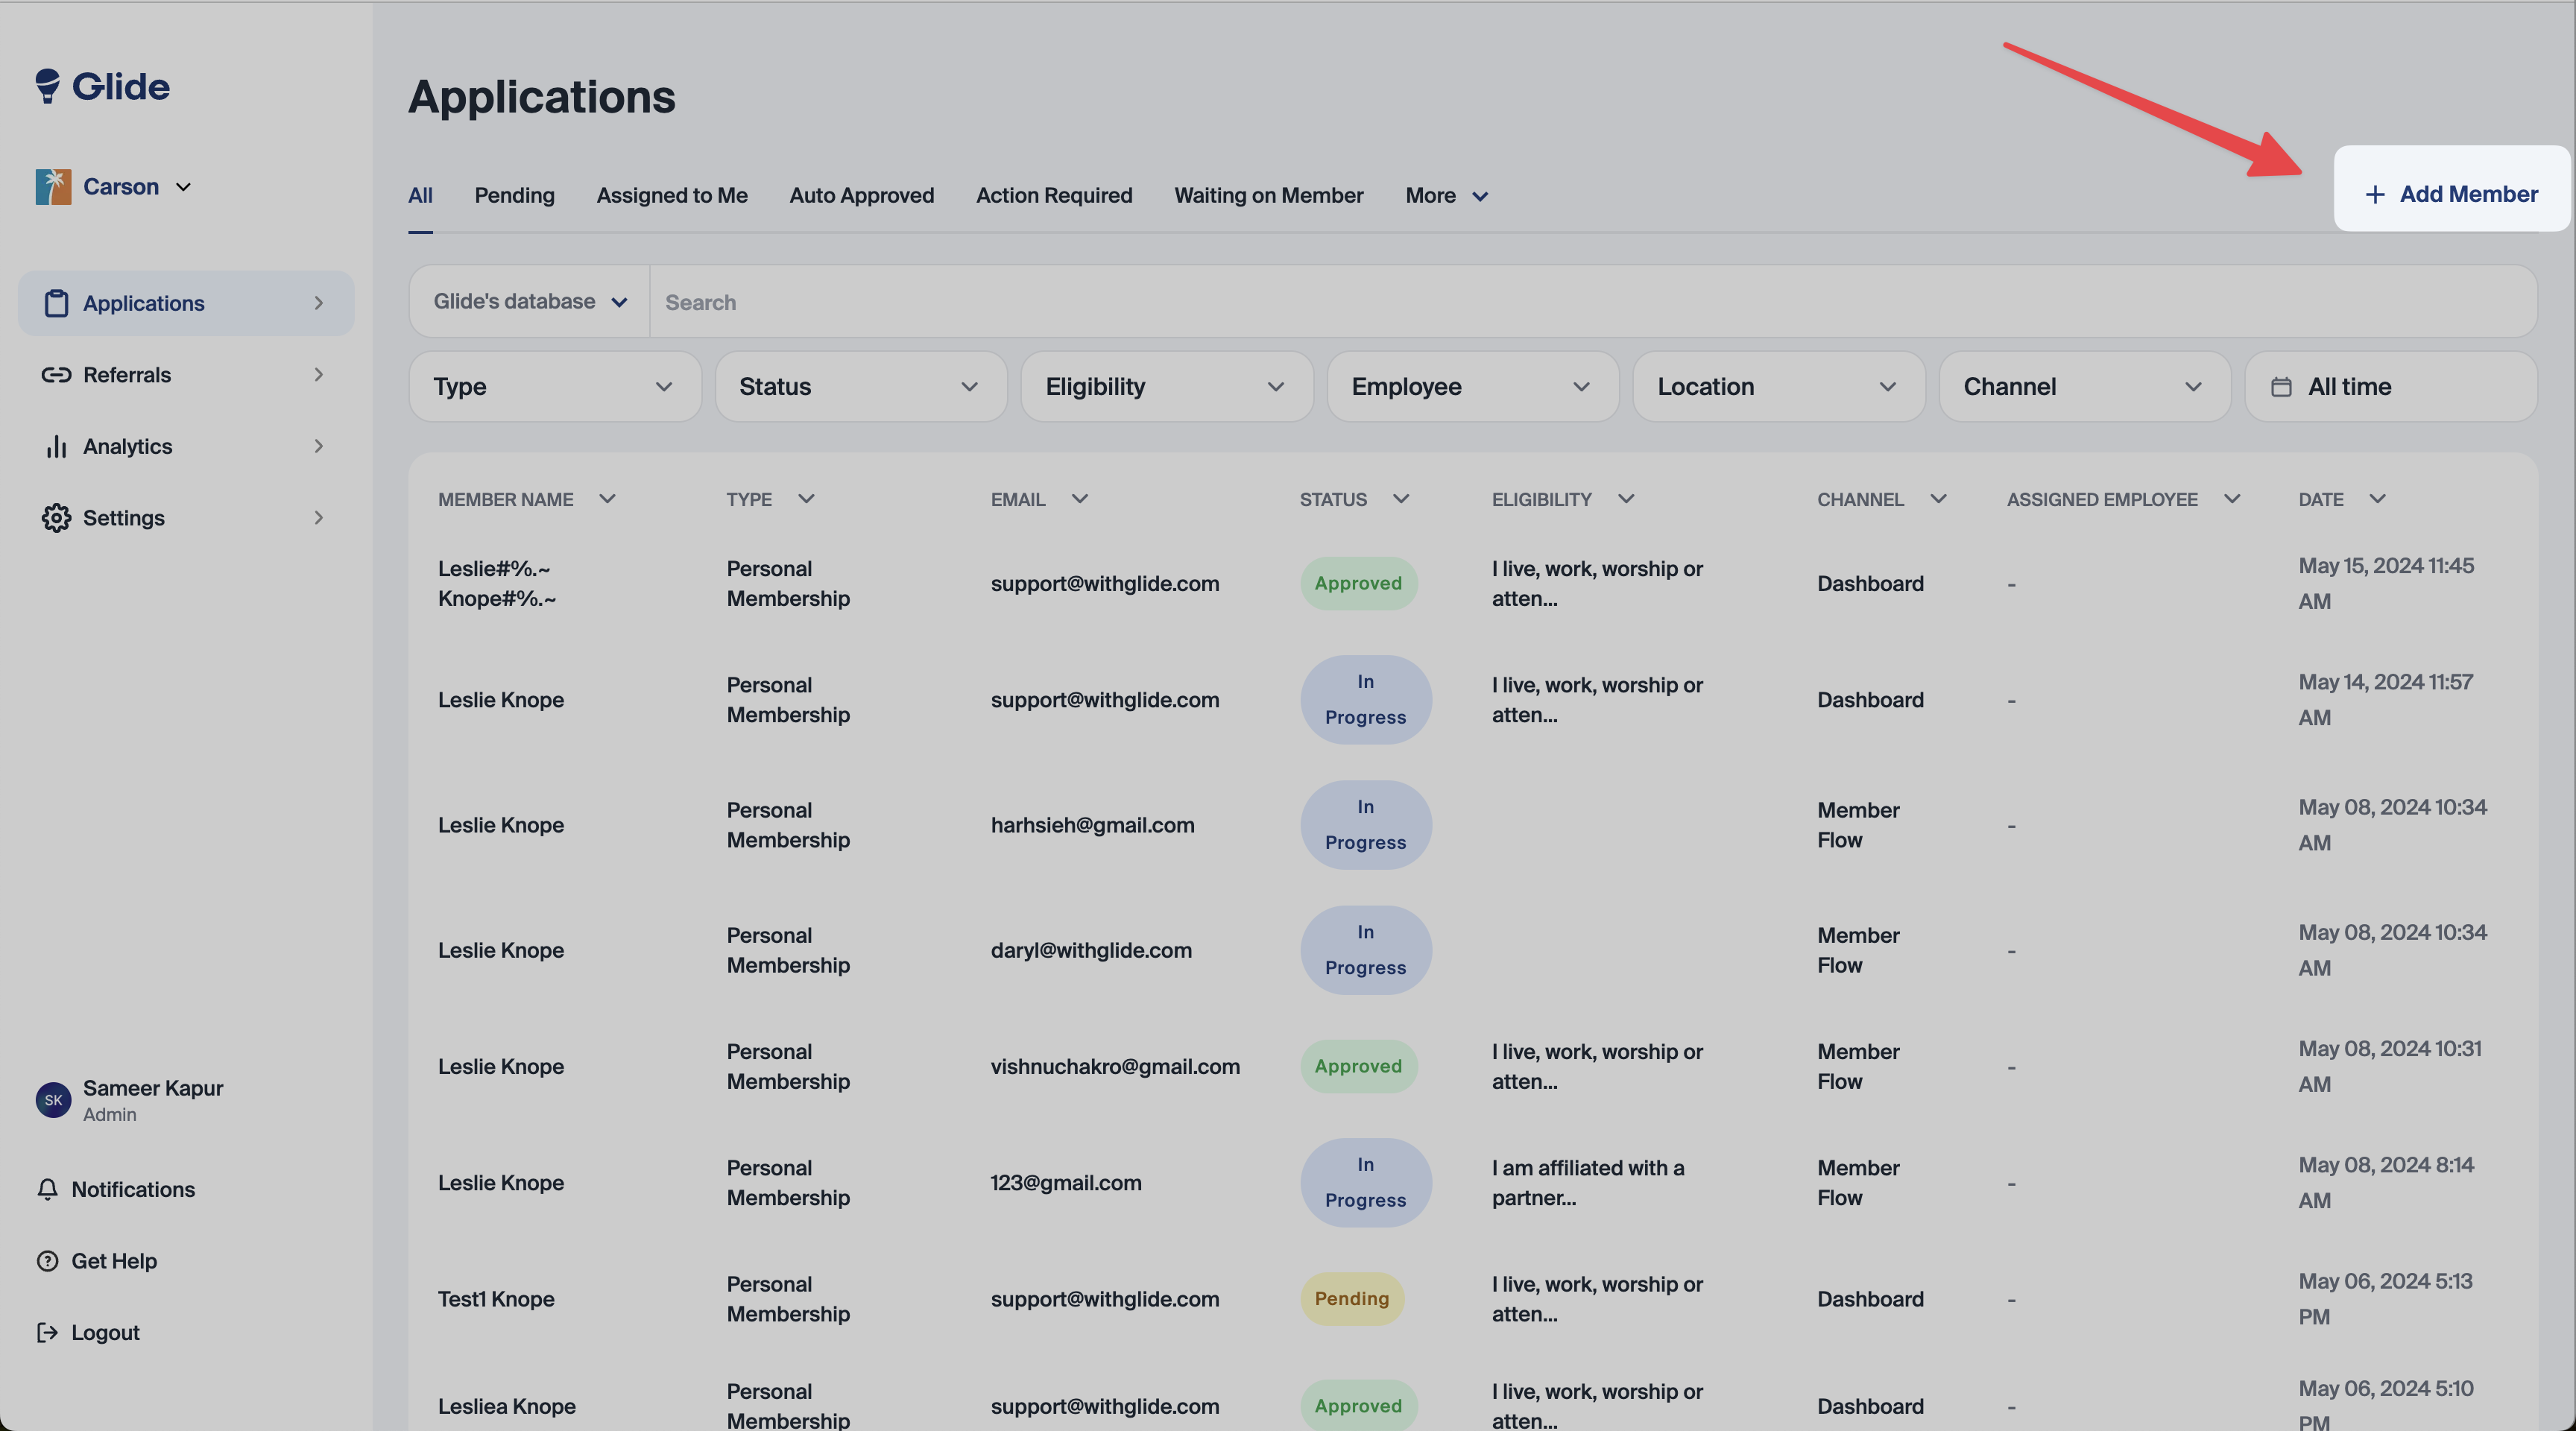Click the Get Help question mark icon
The height and width of the screenshot is (1431, 2576).
pyautogui.click(x=47, y=1261)
